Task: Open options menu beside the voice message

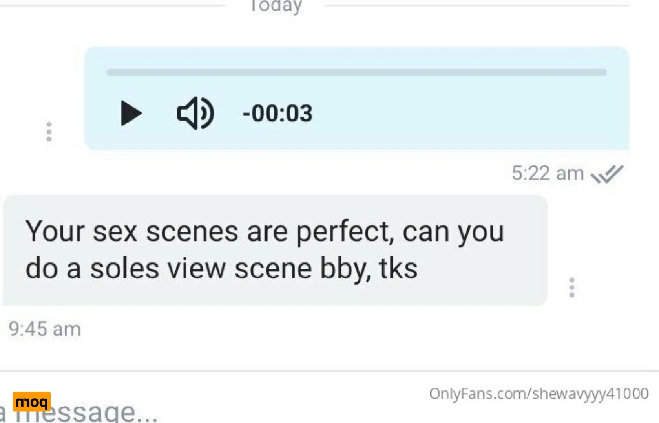Action: tap(49, 132)
